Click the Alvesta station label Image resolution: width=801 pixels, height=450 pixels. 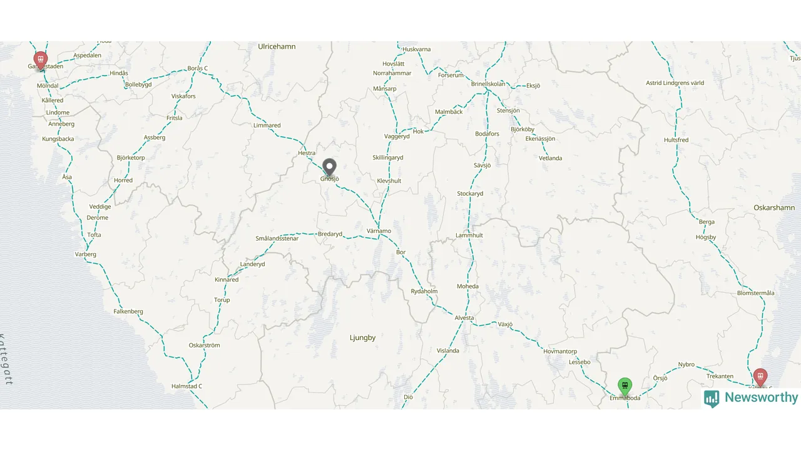click(464, 318)
